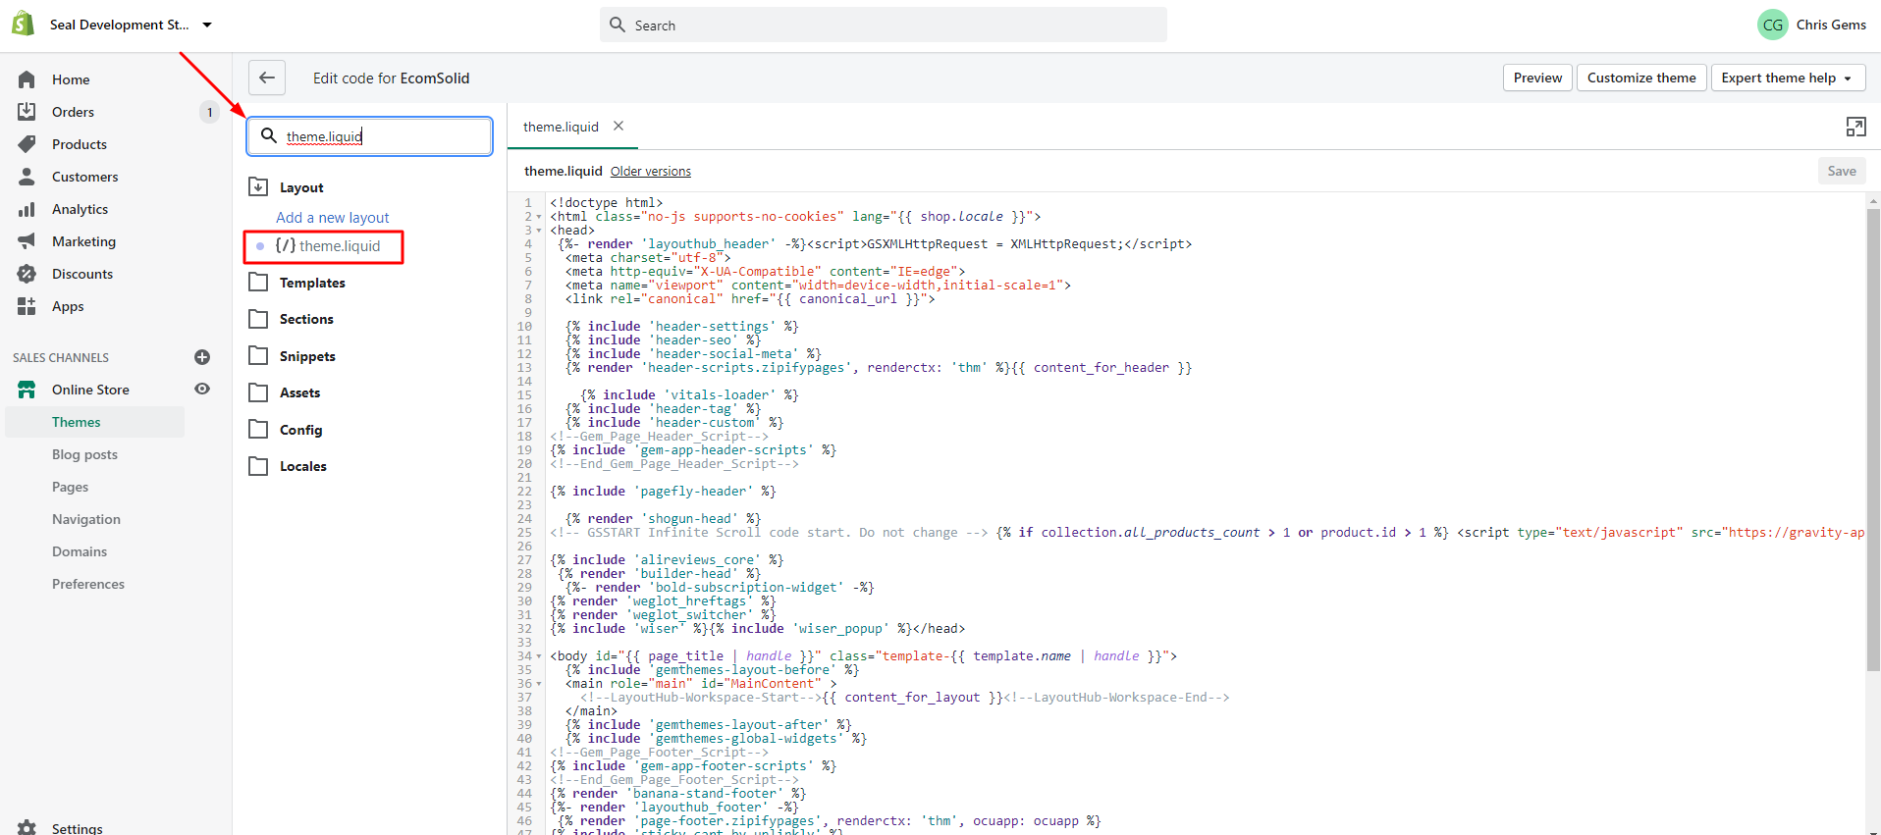Open Orders in sidebar
The width and height of the screenshot is (1881, 835).
pos(74,112)
